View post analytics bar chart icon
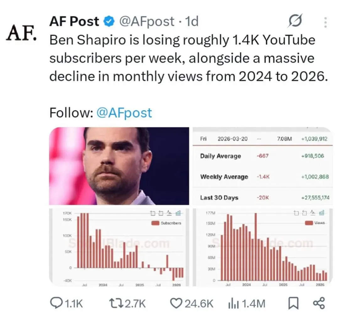Image resolution: width=339 pixels, height=323 pixels. pyautogui.click(x=232, y=303)
